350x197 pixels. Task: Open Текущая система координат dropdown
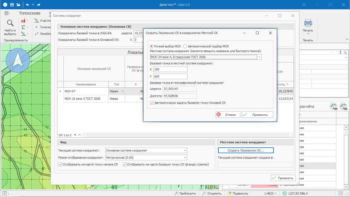click(185, 150)
